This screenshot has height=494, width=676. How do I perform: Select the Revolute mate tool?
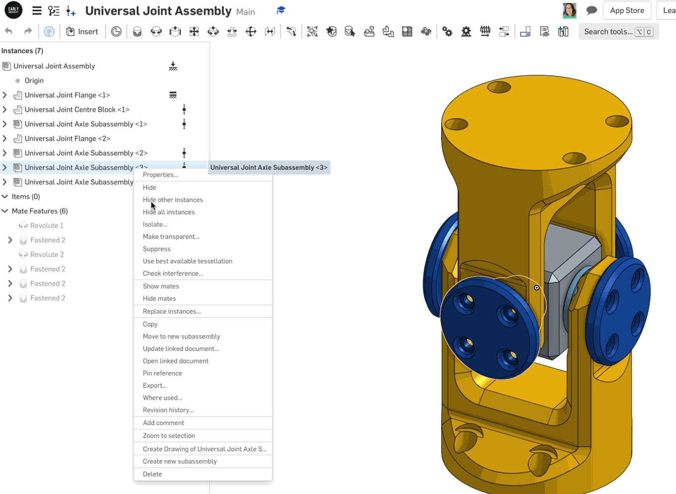(156, 32)
